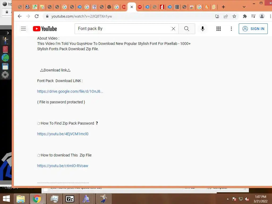The width and height of the screenshot is (272, 204).
Task: Open the dancing figure taskbar app
Action: [x=104, y=199]
